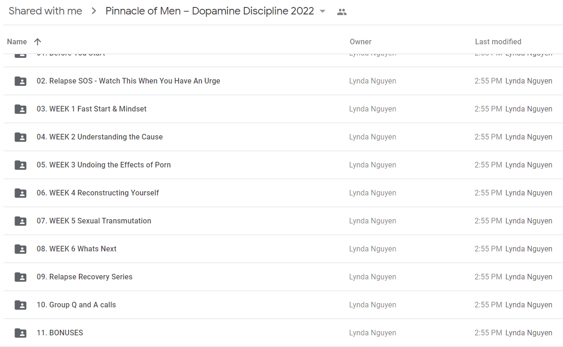Open the folder name dropdown arrow

coord(322,11)
